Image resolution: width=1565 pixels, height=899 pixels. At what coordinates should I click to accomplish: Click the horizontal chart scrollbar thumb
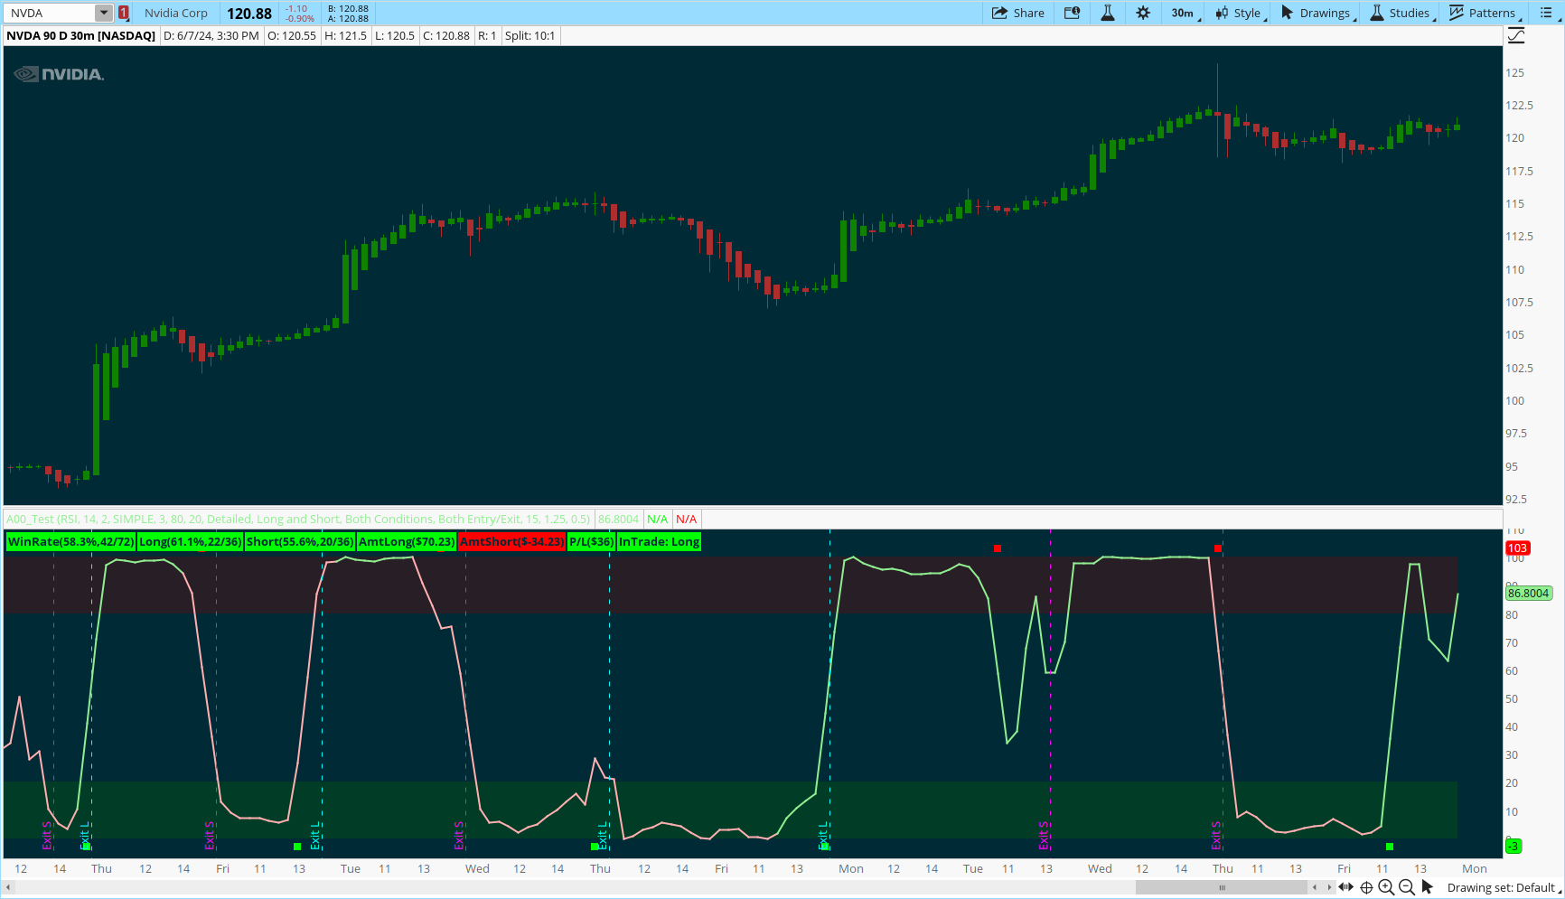(1222, 887)
